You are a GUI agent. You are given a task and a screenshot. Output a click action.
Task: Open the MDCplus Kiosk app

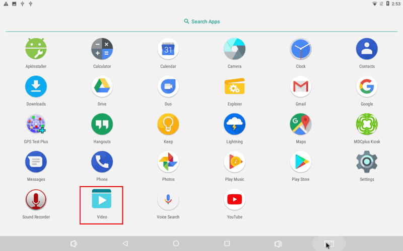coord(367,124)
